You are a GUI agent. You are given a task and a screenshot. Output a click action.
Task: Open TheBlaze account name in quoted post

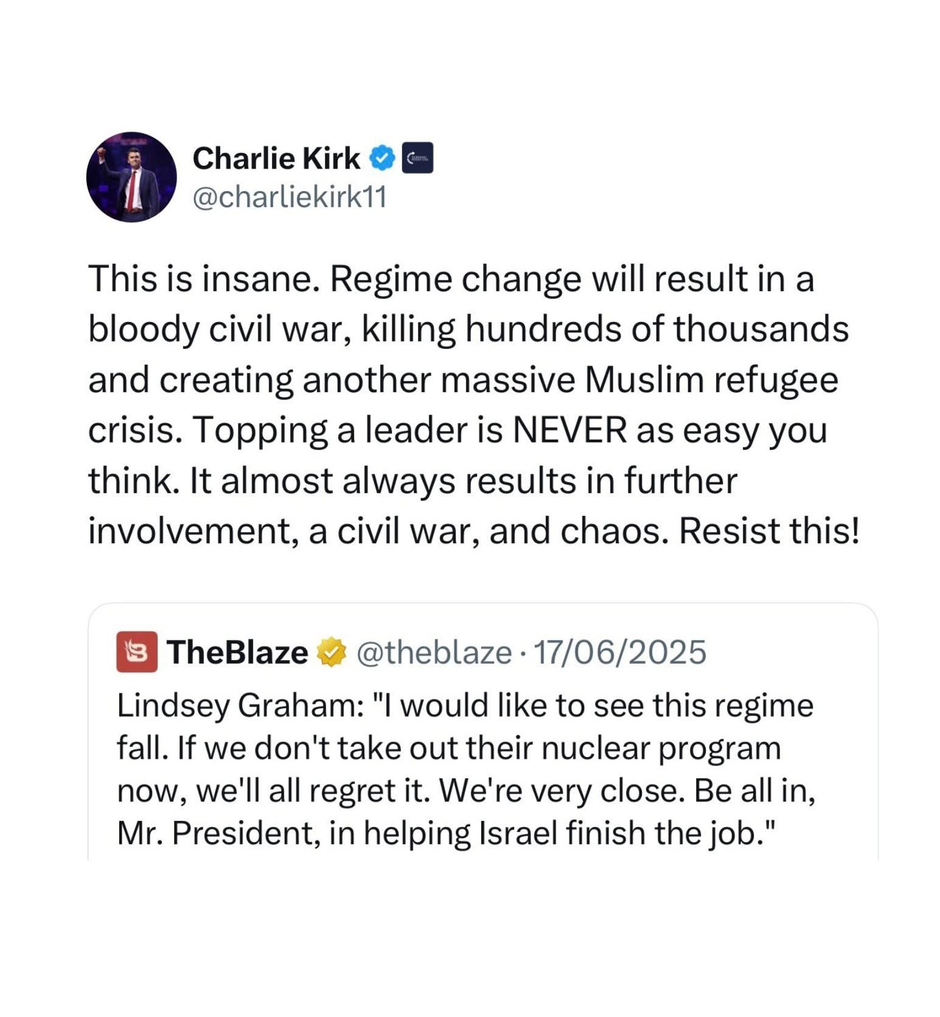(x=238, y=652)
